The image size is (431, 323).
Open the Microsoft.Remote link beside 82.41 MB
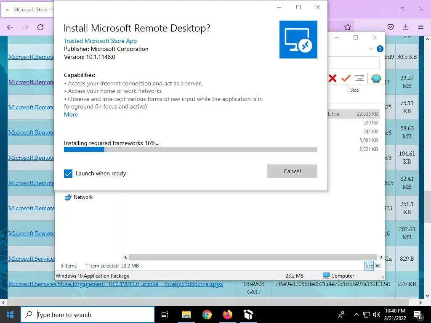point(31,183)
